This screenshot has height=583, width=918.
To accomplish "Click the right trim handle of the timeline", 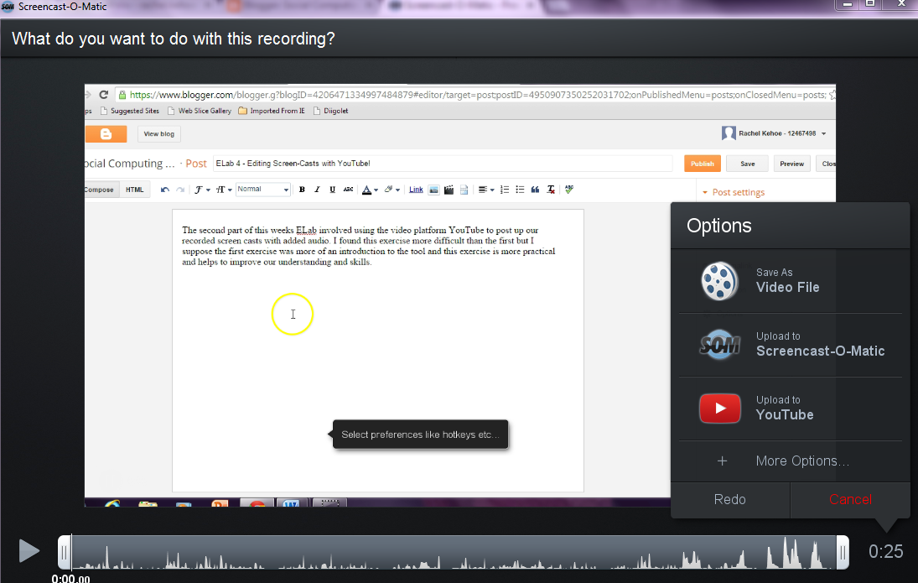I will pos(843,552).
